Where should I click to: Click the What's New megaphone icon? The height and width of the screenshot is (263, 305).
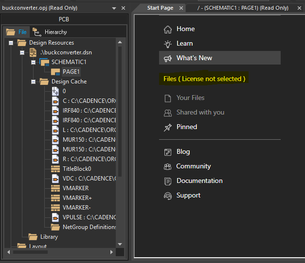point(168,58)
